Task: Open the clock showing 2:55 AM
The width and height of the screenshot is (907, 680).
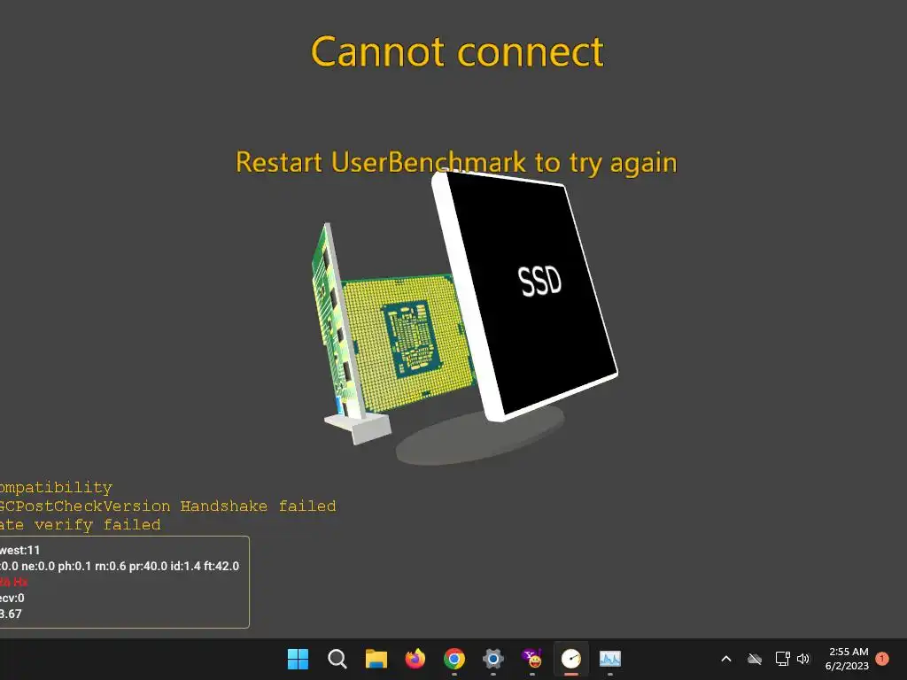Action: (x=848, y=659)
